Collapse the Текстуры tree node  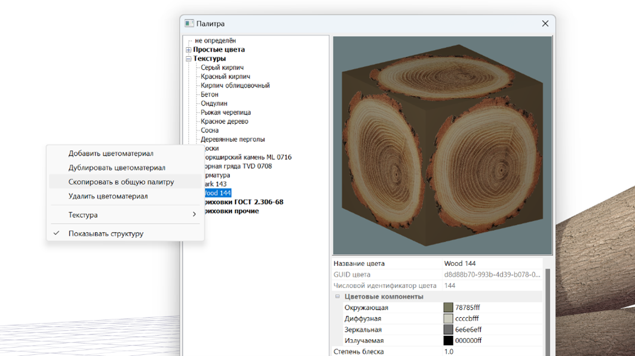click(x=189, y=59)
